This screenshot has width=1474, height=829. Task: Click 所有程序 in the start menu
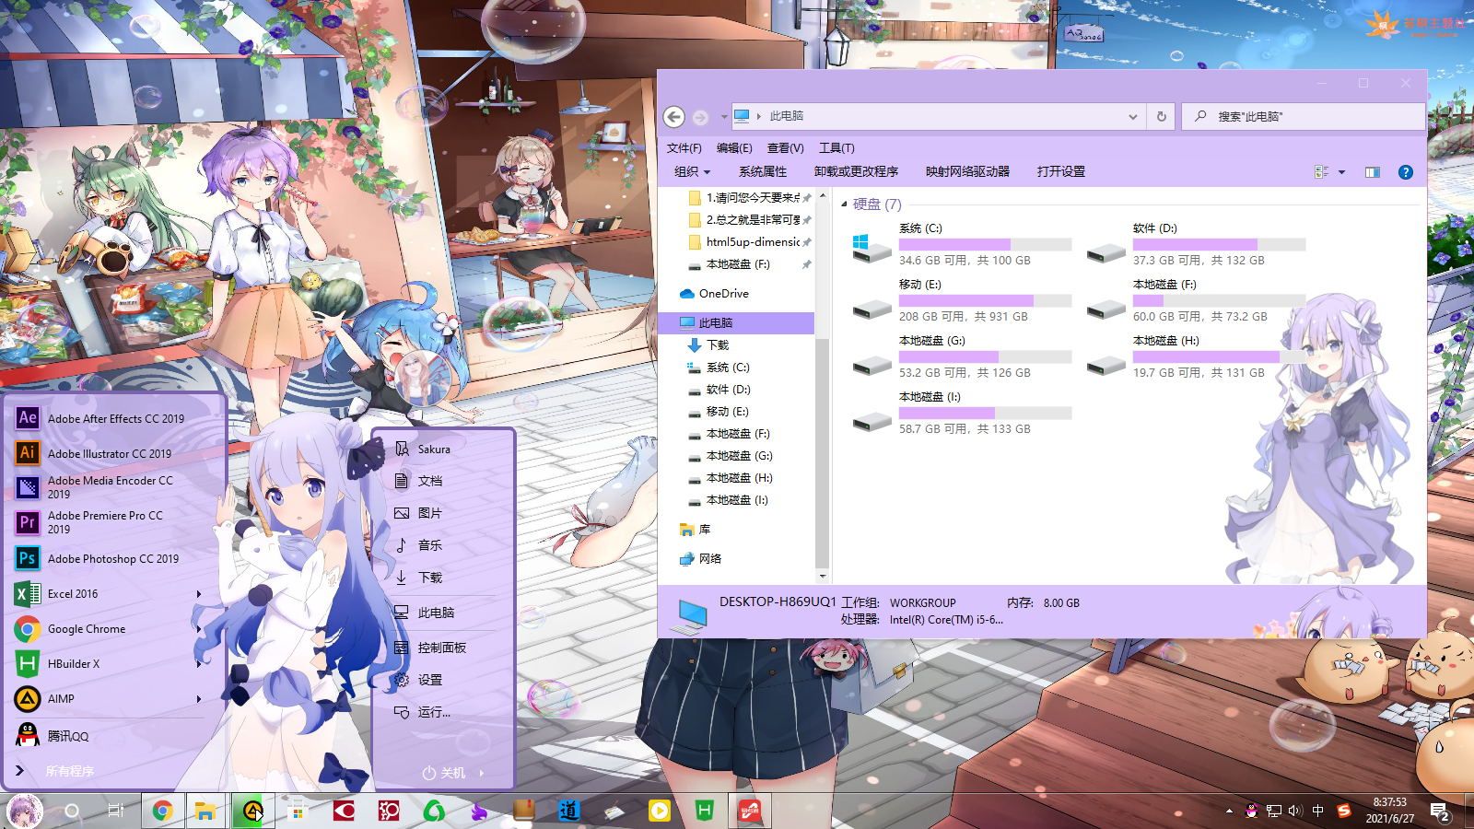(x=70, y=771)
